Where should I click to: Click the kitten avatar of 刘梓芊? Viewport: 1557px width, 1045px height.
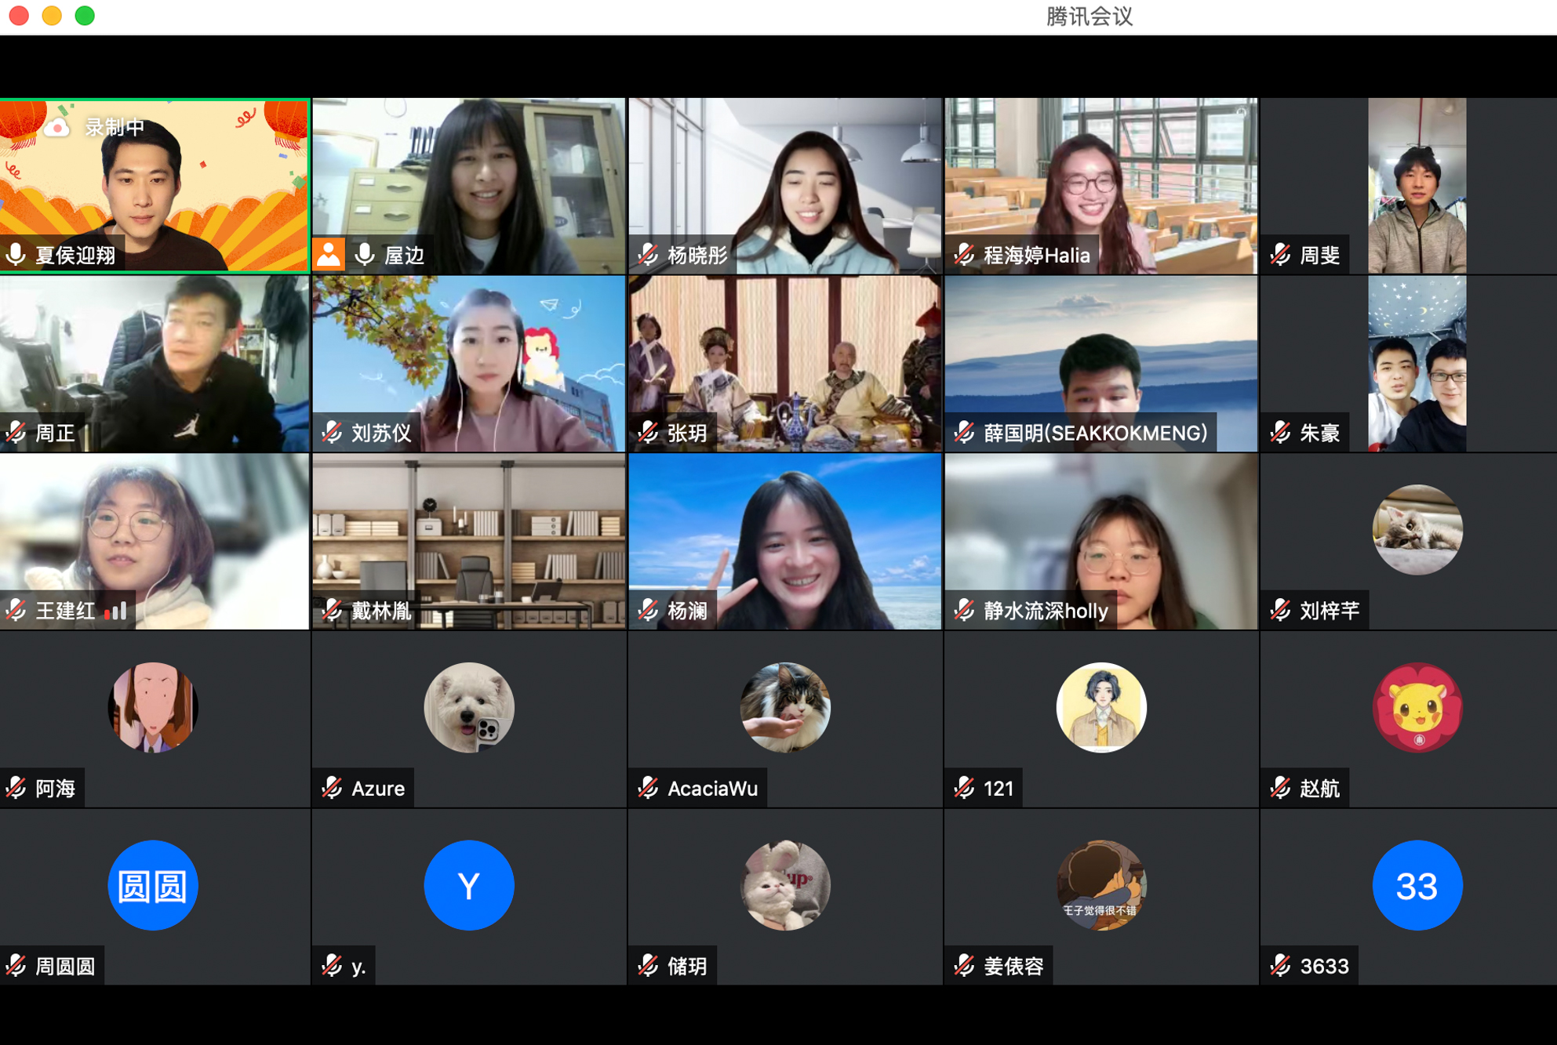(1417, 529)
